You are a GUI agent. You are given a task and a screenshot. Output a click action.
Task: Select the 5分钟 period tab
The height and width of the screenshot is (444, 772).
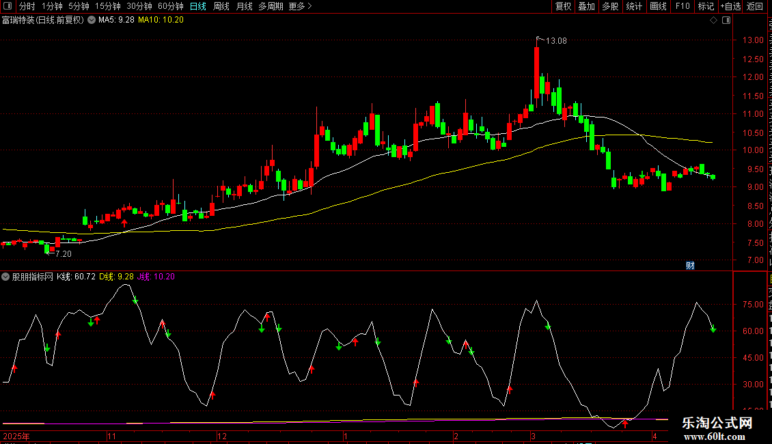click(79, 6)
